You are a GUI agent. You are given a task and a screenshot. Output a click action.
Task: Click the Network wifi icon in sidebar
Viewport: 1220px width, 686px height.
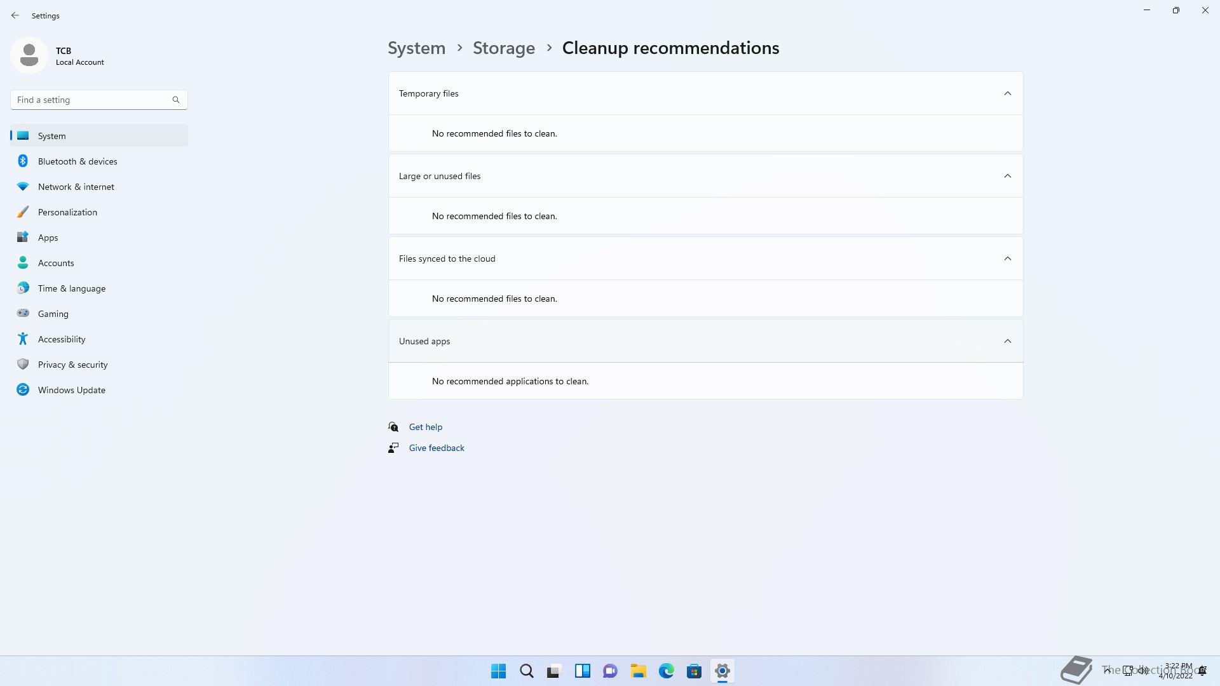point(23,186)
